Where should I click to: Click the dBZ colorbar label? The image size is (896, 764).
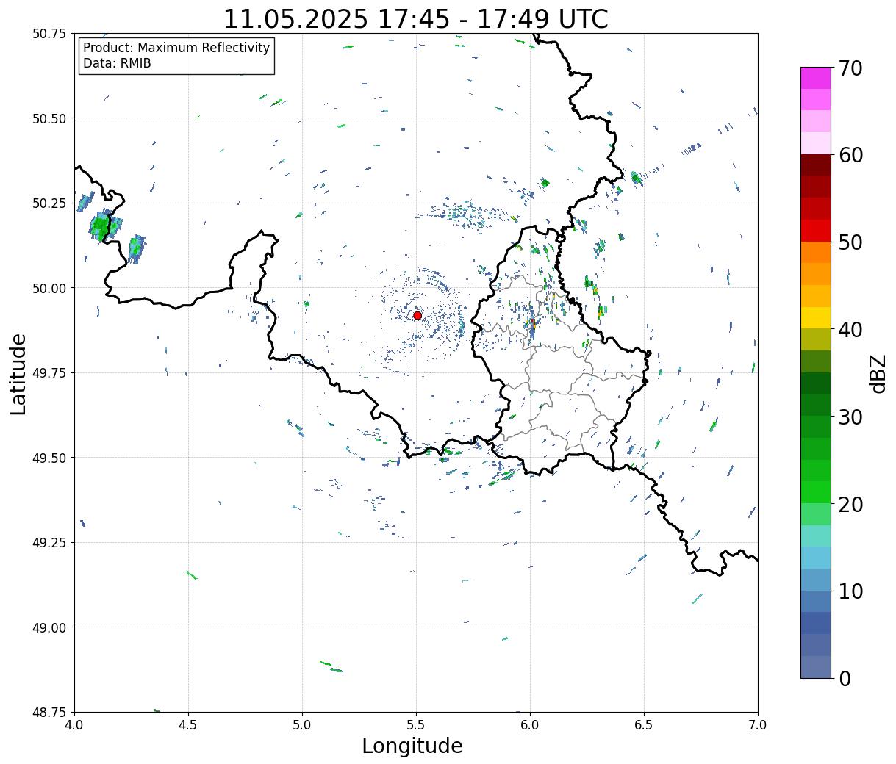[x=878, y=373]
